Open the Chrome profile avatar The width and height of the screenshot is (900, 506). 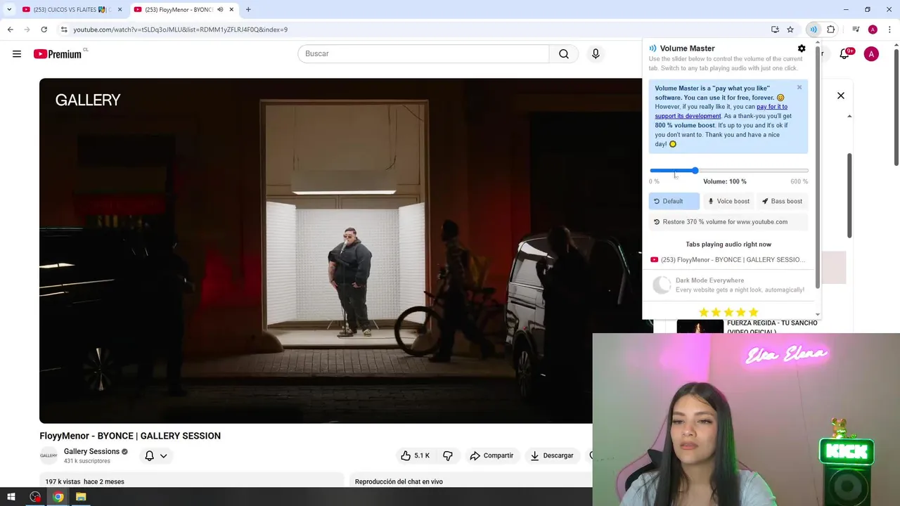(x=873, y=30)
